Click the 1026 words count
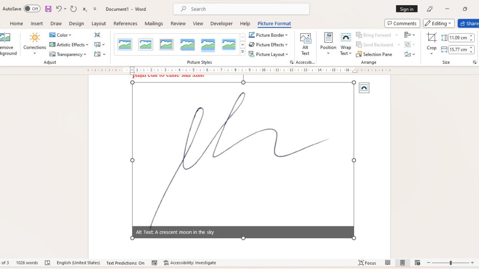Screen dimensions: 479x269 [x=27, y=263]
